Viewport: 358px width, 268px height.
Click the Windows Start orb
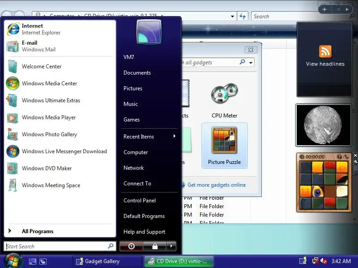point(13,261)
